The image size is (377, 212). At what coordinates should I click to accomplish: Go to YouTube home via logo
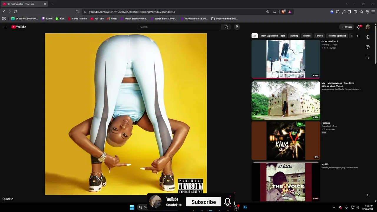click(19, 27)
